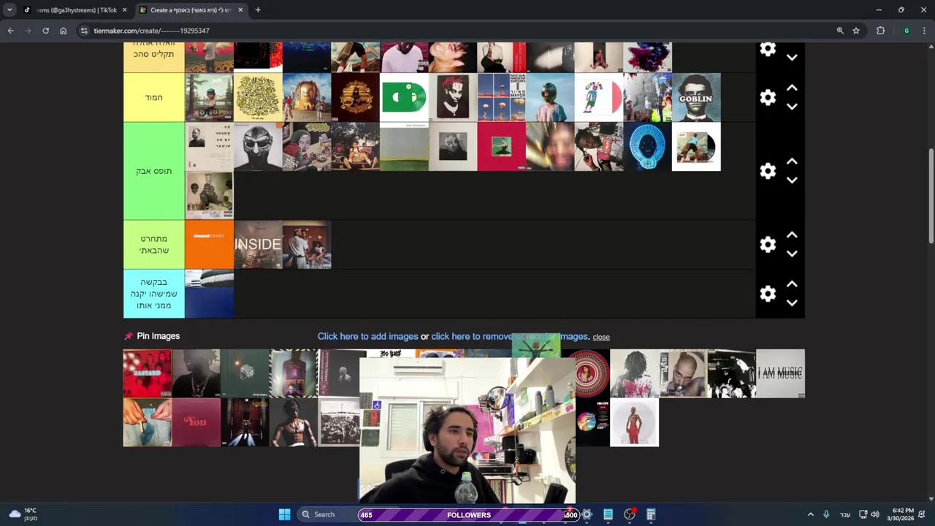Select the golden head Astroworld cover
Viewport: 935px width, 526px height.
coord(307,97)
